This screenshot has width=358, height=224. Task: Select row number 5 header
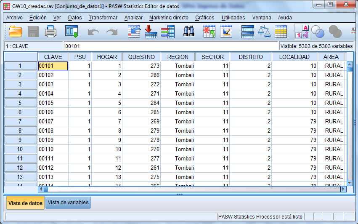tap(20, 103)
